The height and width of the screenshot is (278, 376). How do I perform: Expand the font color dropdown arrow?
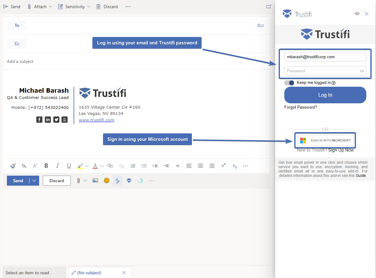coord(102,166)
